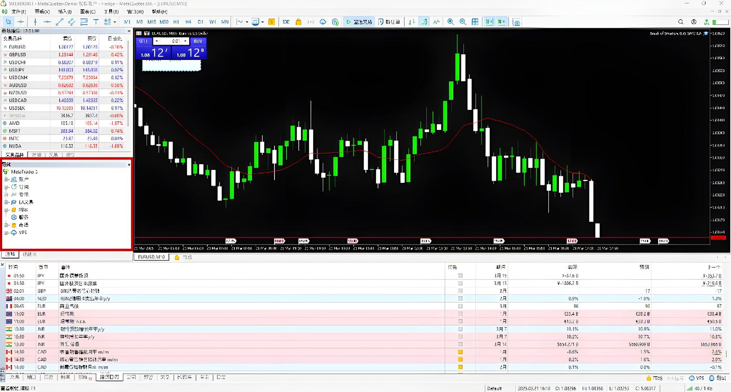Expand the Expert Advisors node in Navigator
The width and height of the screenshot is (731, 392).
(x=6, y=202)
